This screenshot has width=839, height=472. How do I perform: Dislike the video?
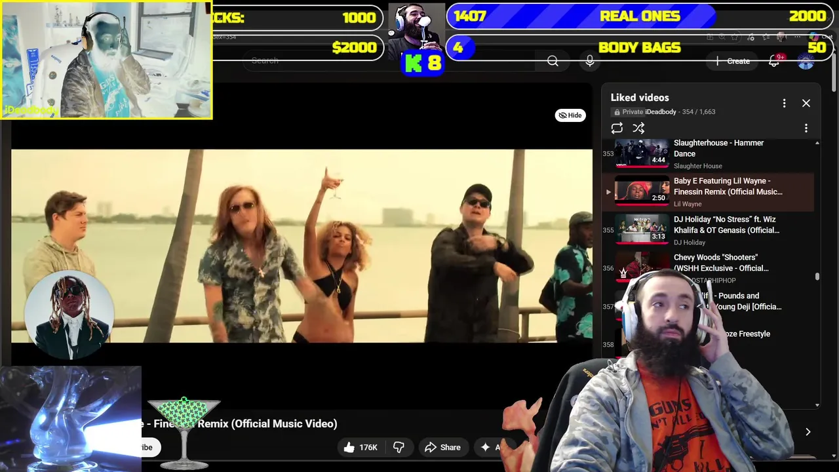click(x=399, y=447)
